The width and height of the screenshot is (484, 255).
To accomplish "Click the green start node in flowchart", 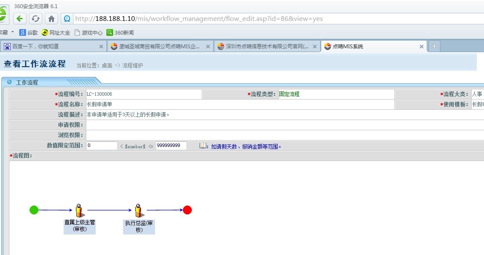I will click(x=34, y=210).
